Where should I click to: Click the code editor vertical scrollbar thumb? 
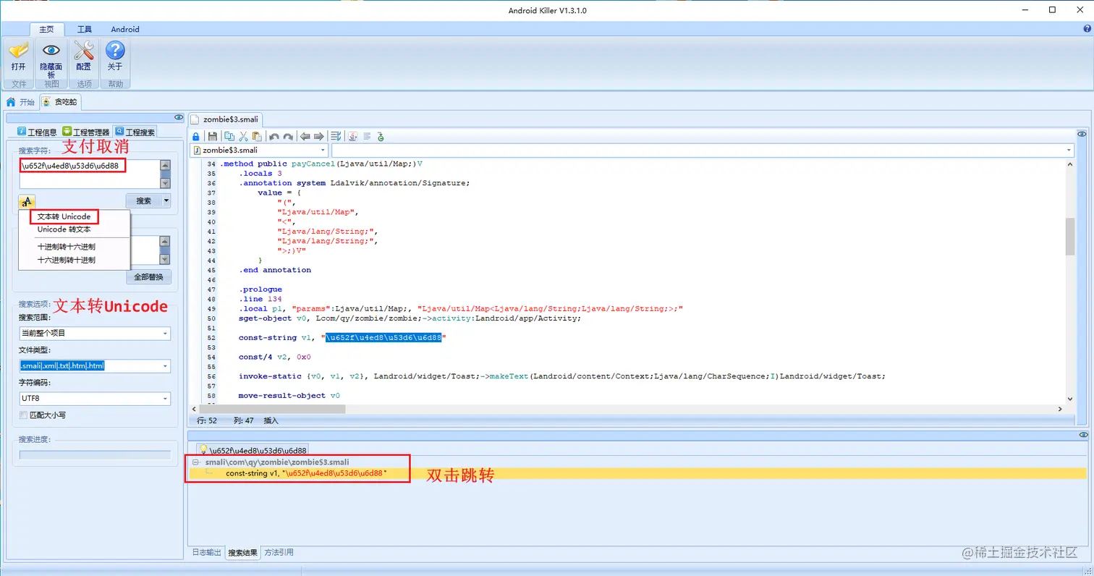[x=1070, y=236]
